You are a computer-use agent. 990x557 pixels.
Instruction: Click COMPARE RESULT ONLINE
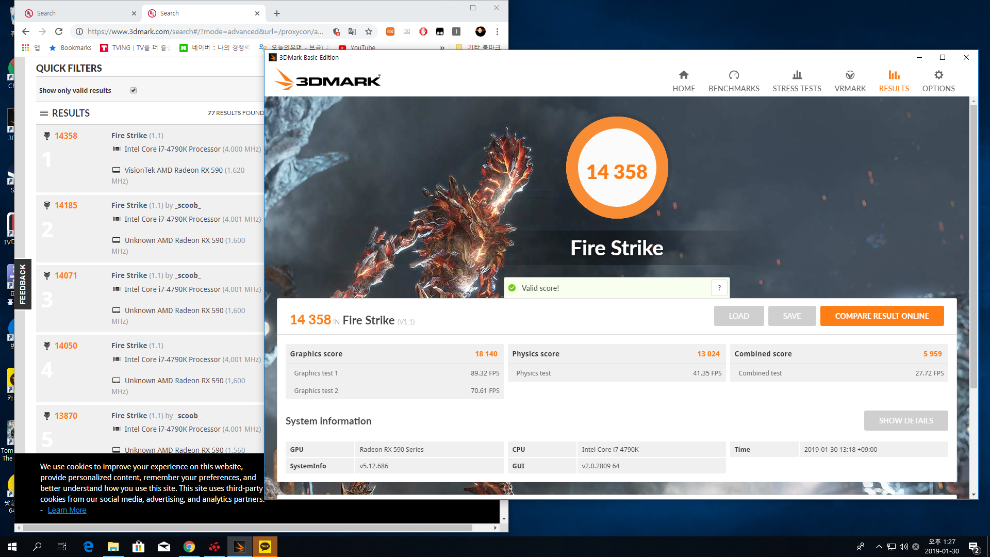[882, 316]
